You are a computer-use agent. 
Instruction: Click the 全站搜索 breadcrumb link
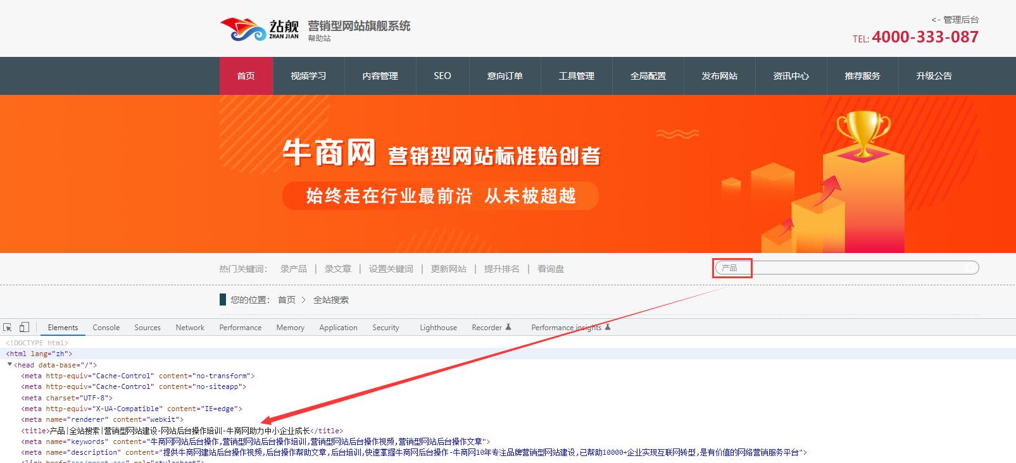331,300
